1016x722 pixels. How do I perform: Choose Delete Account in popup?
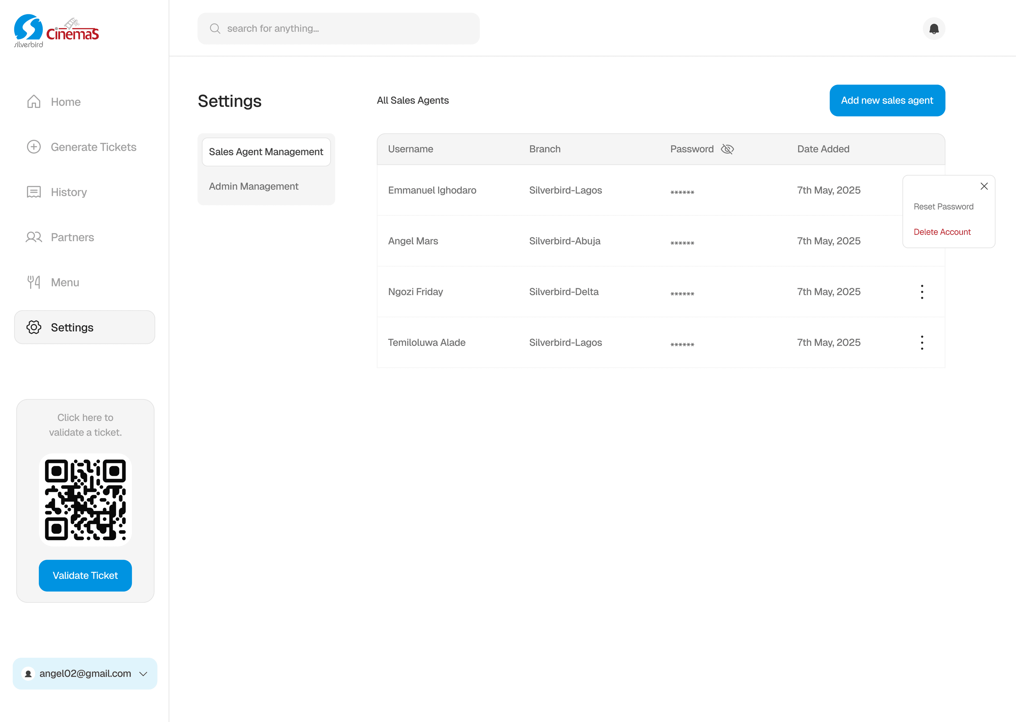(942, 232)
